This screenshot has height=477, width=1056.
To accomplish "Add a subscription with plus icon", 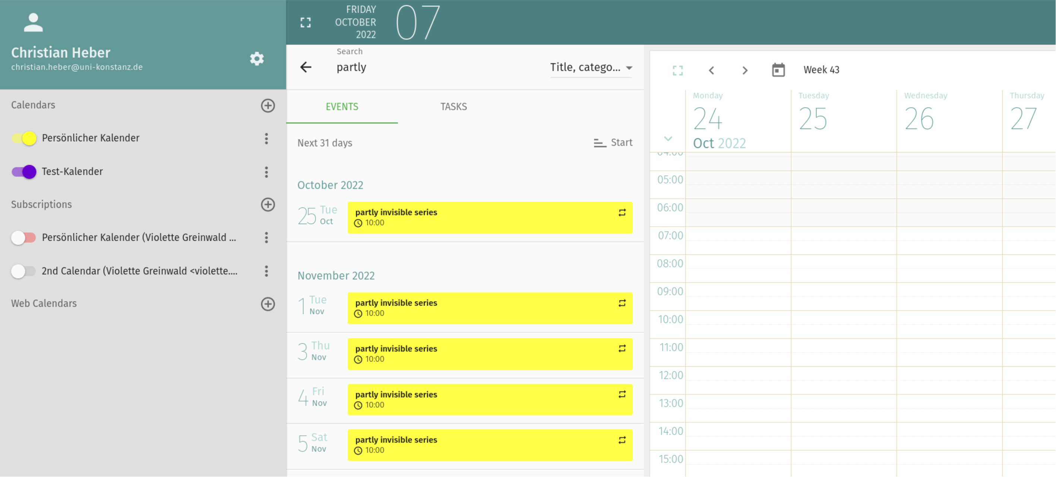I will pyautogui.click(x=268, y=204).
